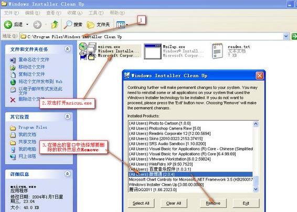The width and height of the screenshot is (297, 212).
Task: Open the Help (帮助) menu
Action: coord(117,13)
